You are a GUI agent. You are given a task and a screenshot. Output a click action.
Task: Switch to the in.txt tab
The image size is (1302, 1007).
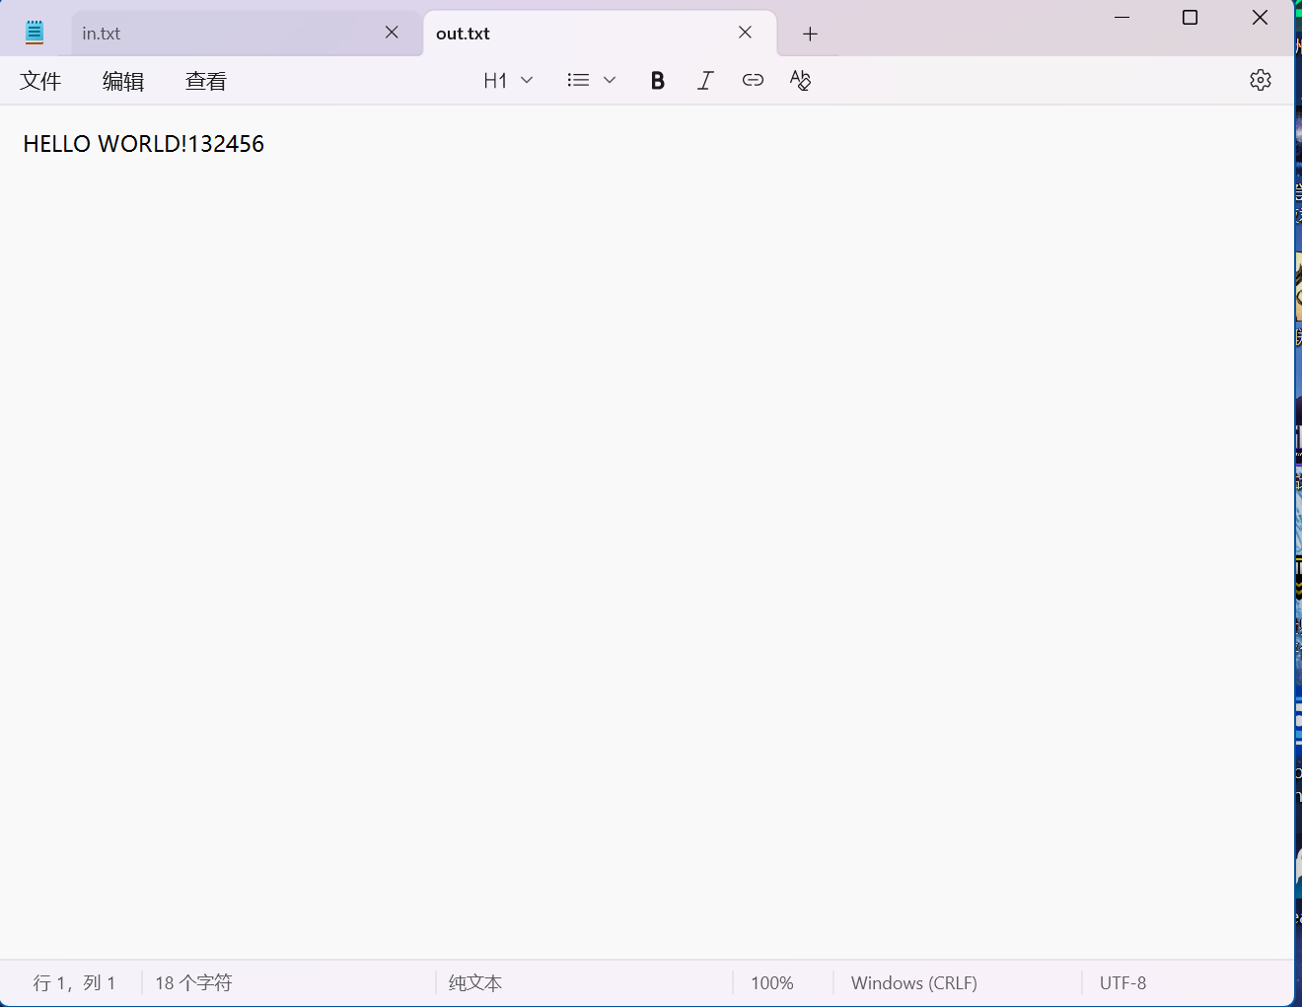247,34
